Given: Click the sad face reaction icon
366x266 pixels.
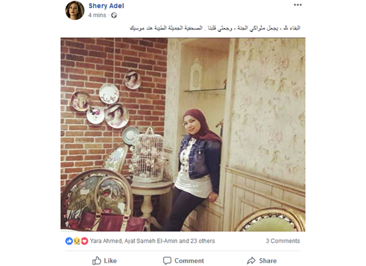Looking at the screenshot, I should [77, 241].
